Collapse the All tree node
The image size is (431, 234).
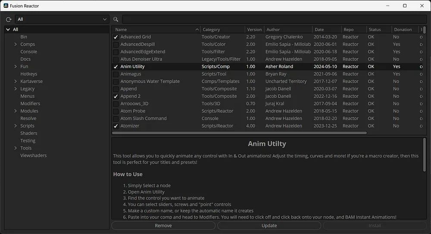(8, 29)
